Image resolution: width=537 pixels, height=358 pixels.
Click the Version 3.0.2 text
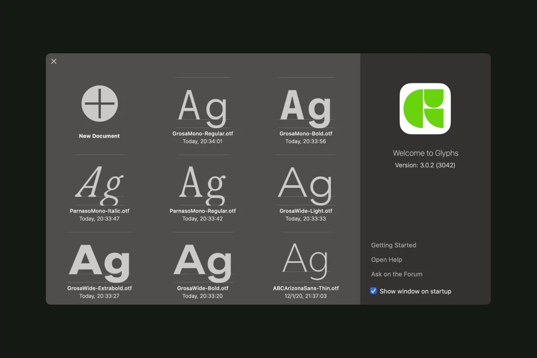click(426, 165)
